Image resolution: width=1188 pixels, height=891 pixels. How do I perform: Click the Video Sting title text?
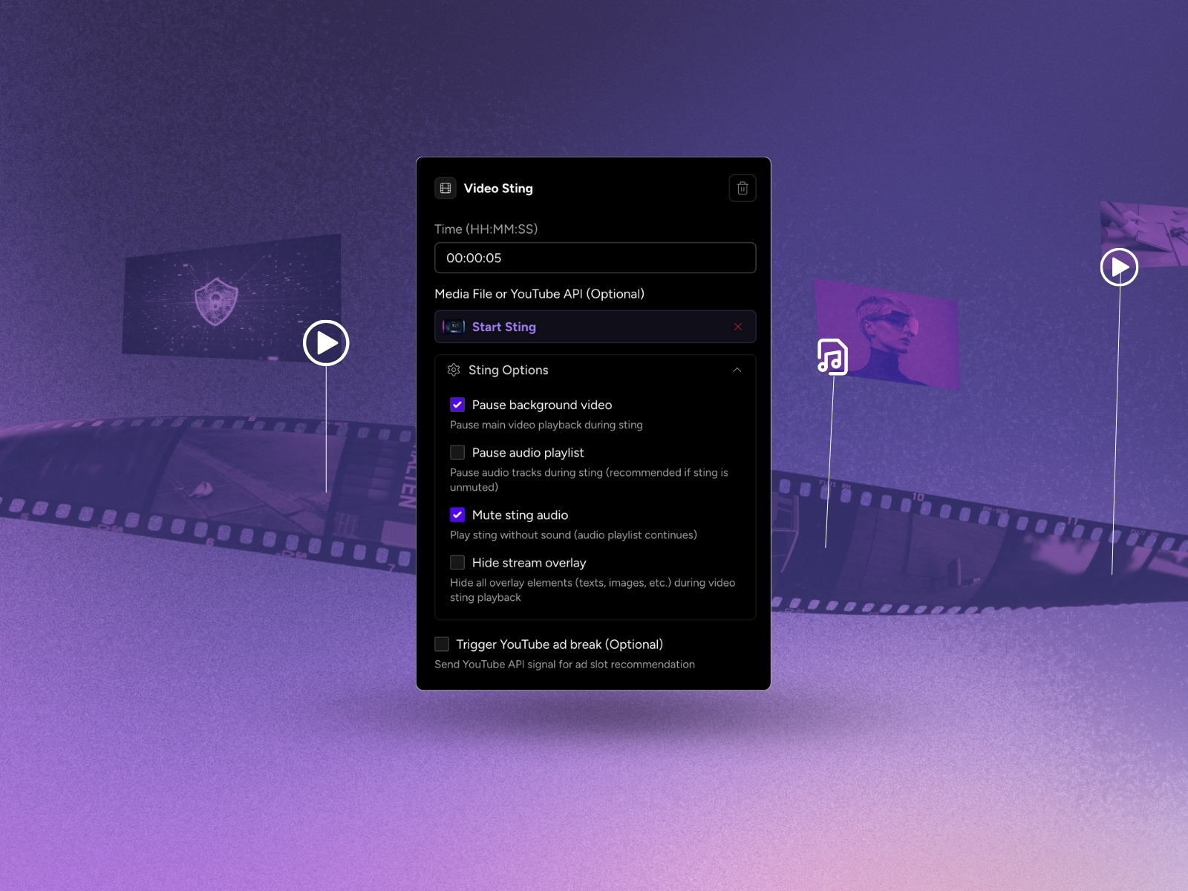(x=497, y=189)
